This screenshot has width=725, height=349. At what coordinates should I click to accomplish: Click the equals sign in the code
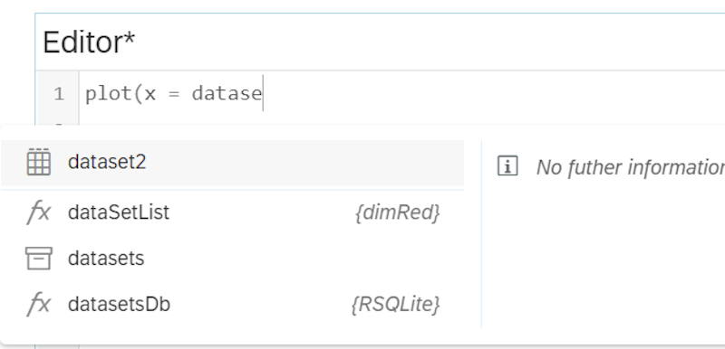(x=173, y=95)
